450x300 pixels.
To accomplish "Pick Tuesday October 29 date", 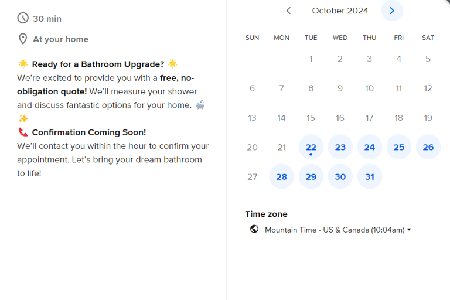I will (311, 176).
